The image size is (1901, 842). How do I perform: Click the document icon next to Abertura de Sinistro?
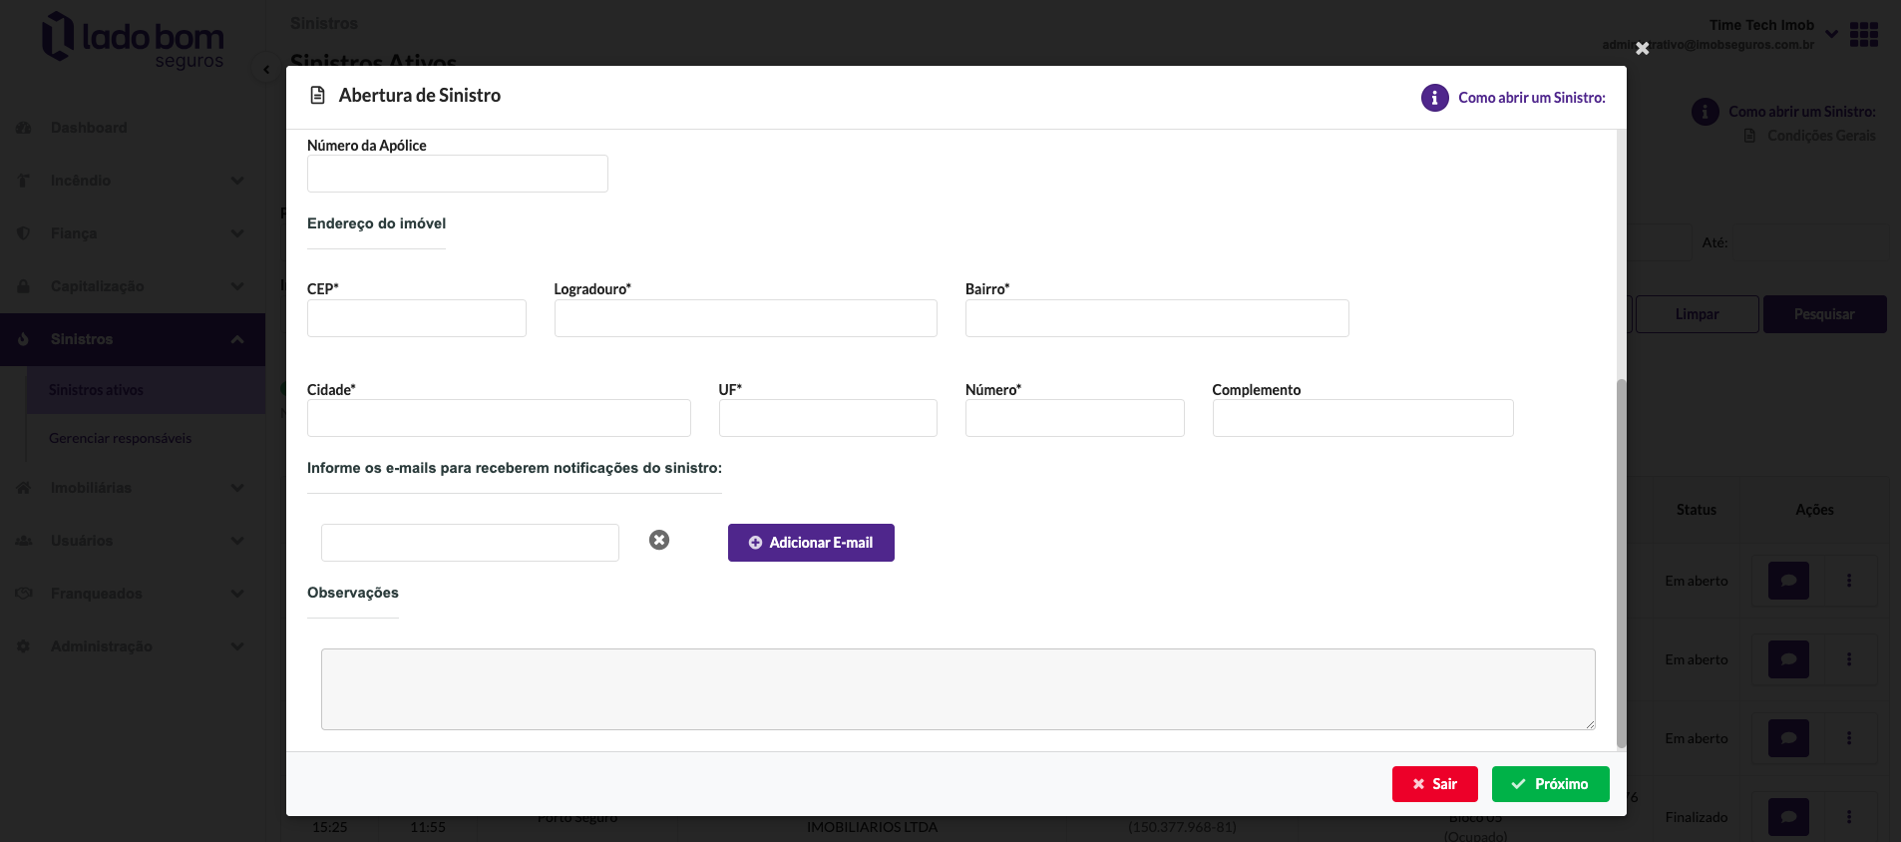(x=318, y=96)
